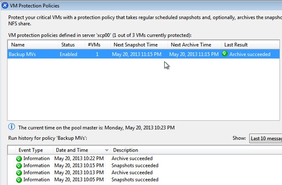Click the #VMs value '1' in the policy row

point(97,54)
